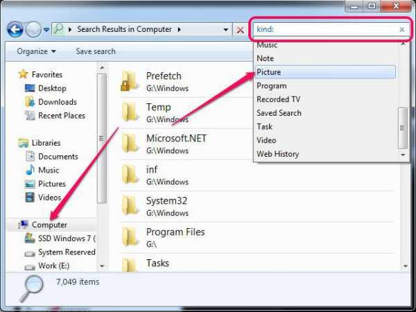Click the Back navigation arrow button
The height and width of the screenshot is (312, 416).
(x=15, y=30)
